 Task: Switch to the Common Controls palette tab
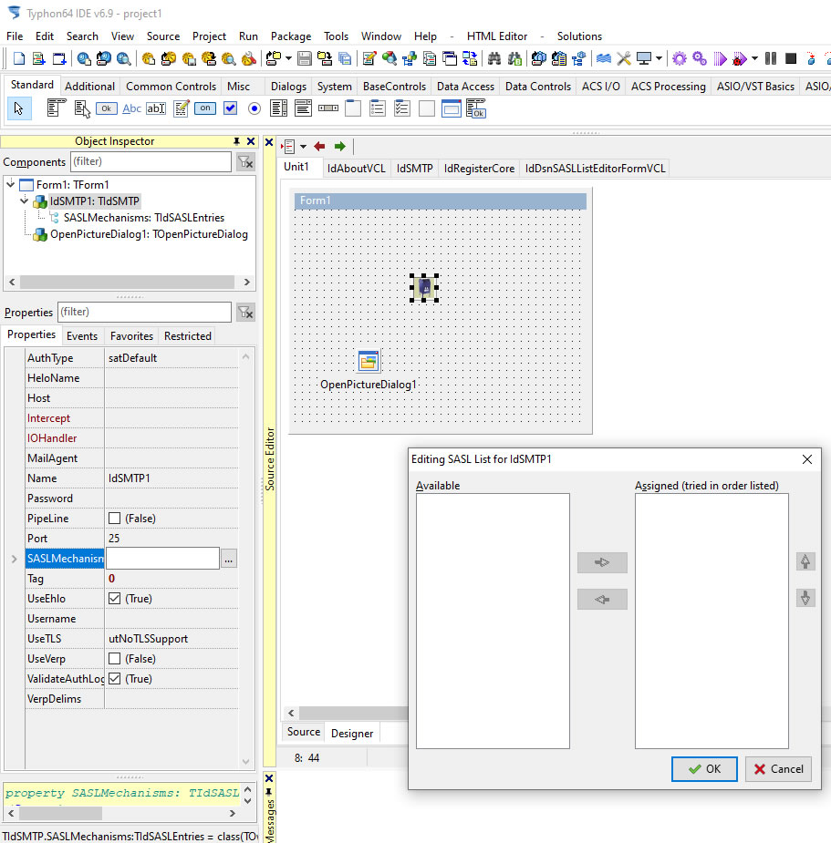pos(171,86)
